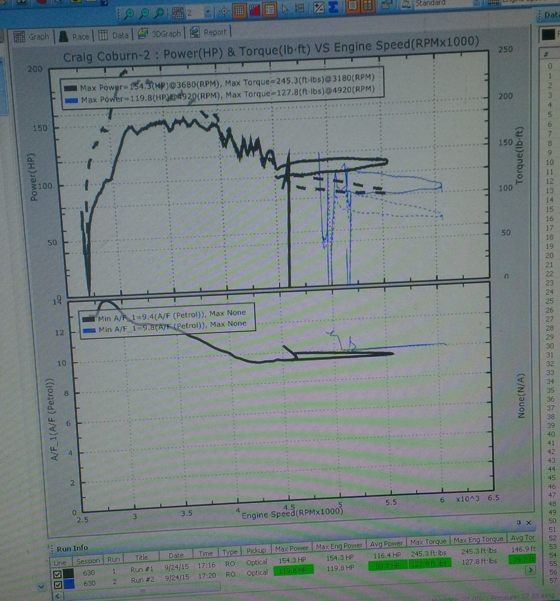Click the crosshair cursor tool icon
Image resolution: width=560 pixels, height=601 pixels.
(224, 11)
